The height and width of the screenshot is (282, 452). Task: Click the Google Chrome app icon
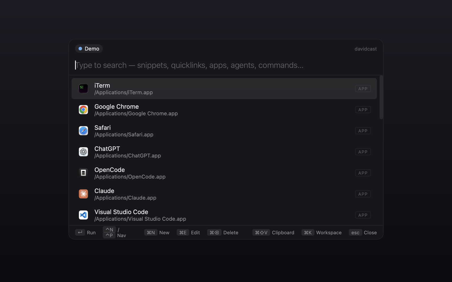[83, 110]
